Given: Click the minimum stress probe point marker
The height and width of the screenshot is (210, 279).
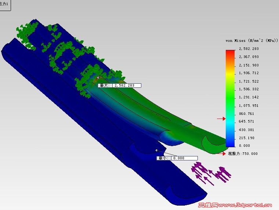Looking at the screenshot, I should [x=157, y=151].
